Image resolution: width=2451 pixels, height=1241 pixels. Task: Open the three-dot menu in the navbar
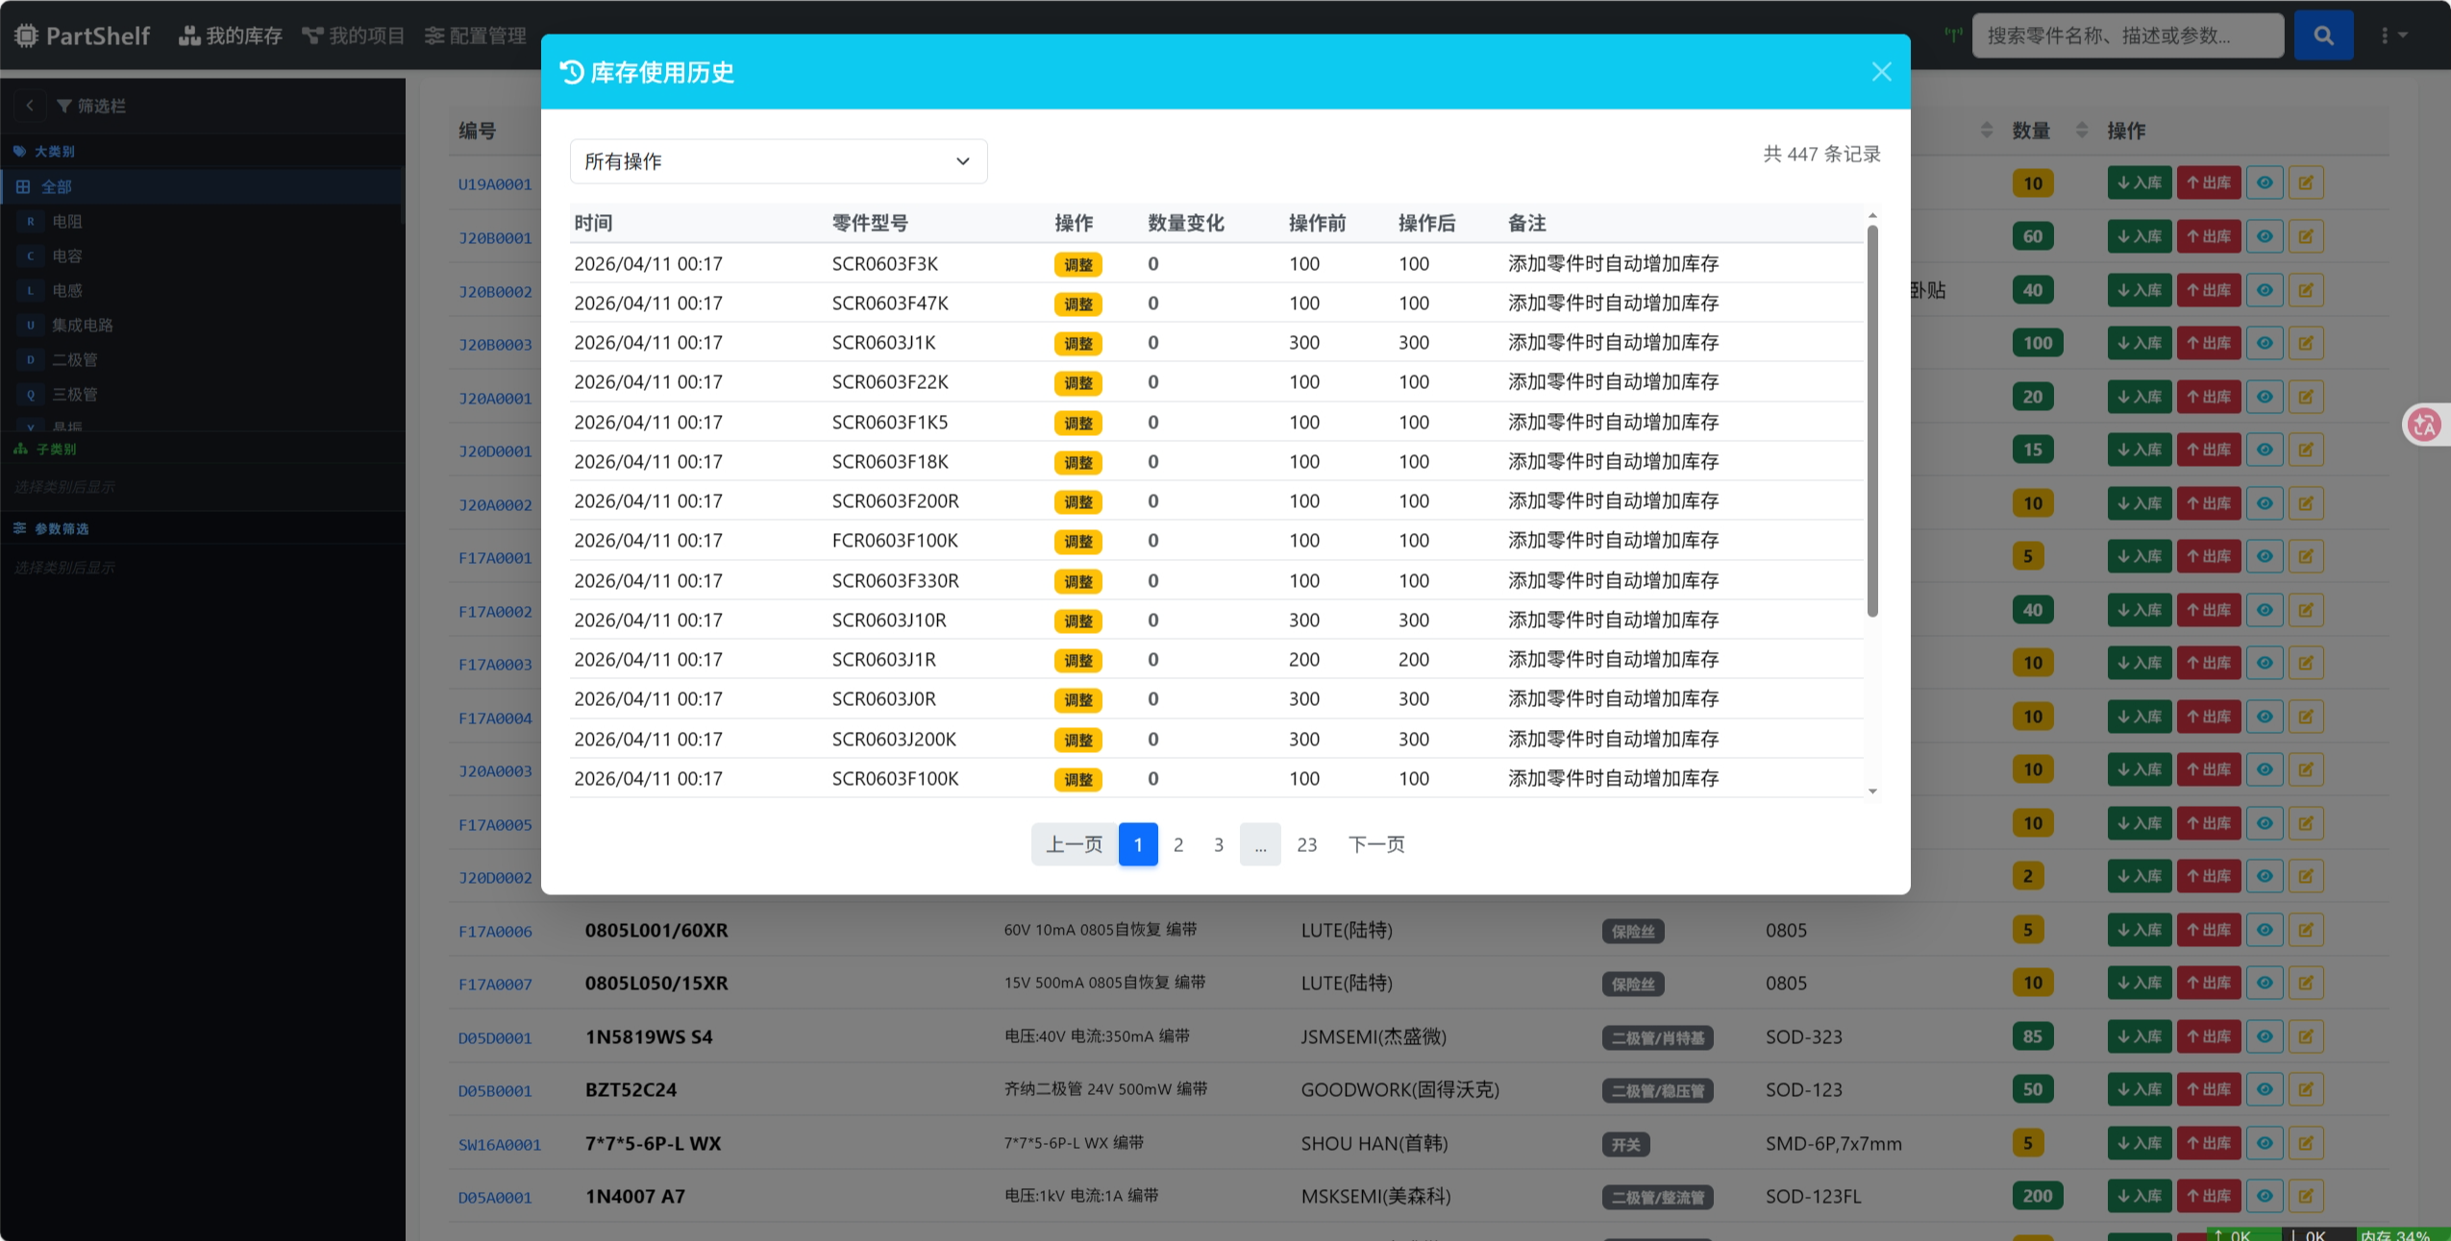point(2393,36)
